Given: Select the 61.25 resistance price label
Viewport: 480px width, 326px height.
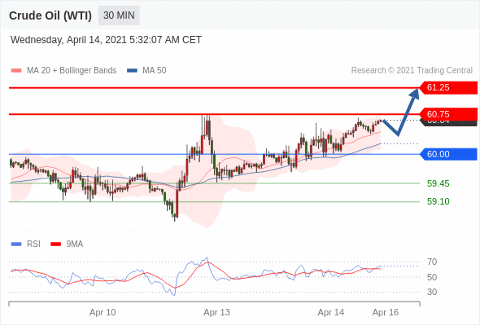Looking at the screenshot, I should [448, 88].
